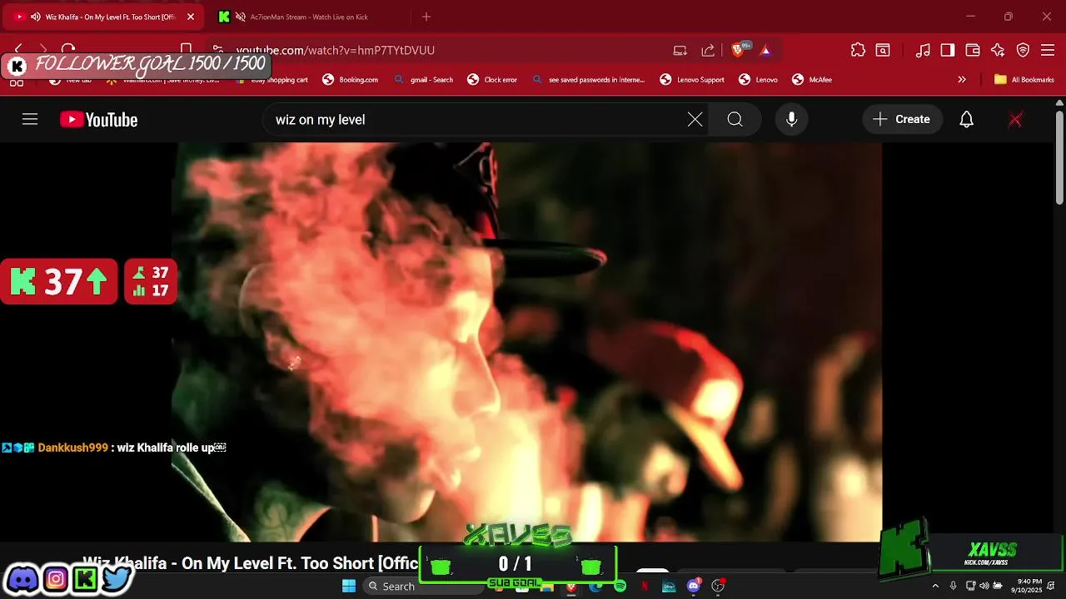The height and width of the screenshot is (599, 1066).
Task: Open the 'gmail - Search' bookmark
Action: tap(424, 80)
